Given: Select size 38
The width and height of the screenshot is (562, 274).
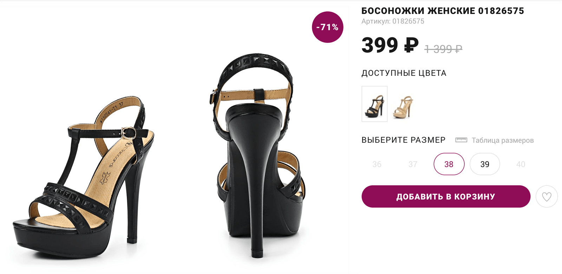Looking at the screenshot, I should (x=449, y=164).
